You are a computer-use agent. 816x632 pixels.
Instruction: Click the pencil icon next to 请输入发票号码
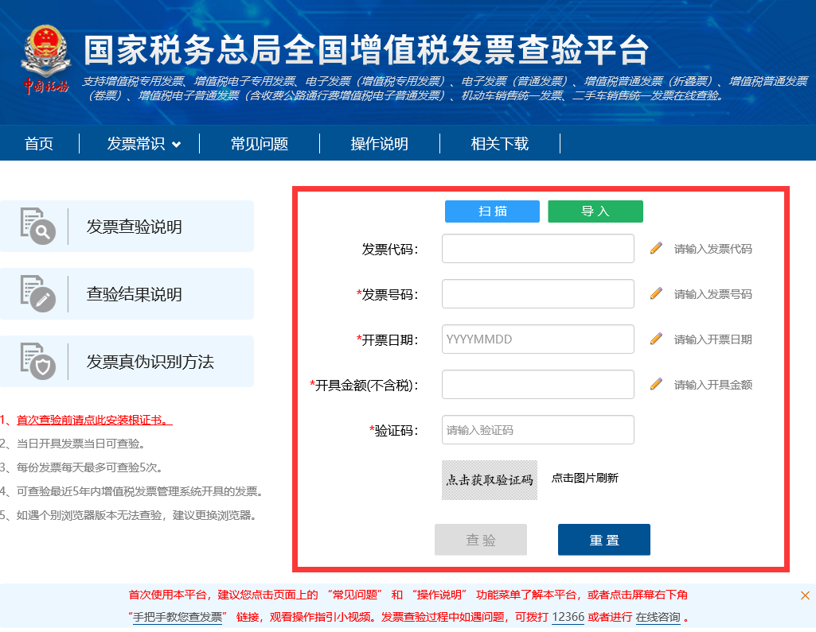tap(656, 293)
